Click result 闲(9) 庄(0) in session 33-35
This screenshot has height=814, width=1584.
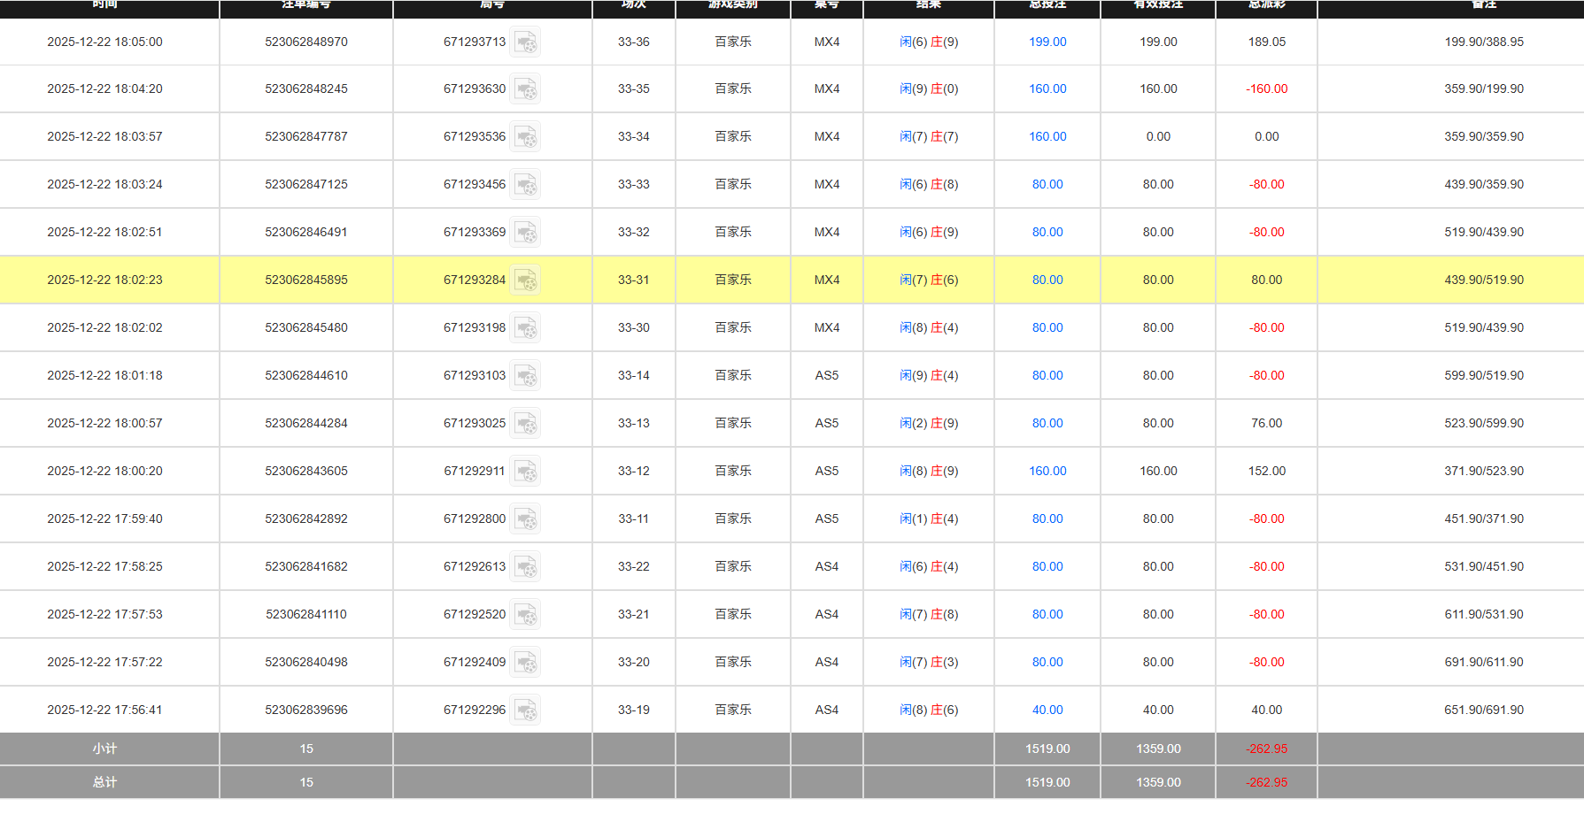pos(929,88)
